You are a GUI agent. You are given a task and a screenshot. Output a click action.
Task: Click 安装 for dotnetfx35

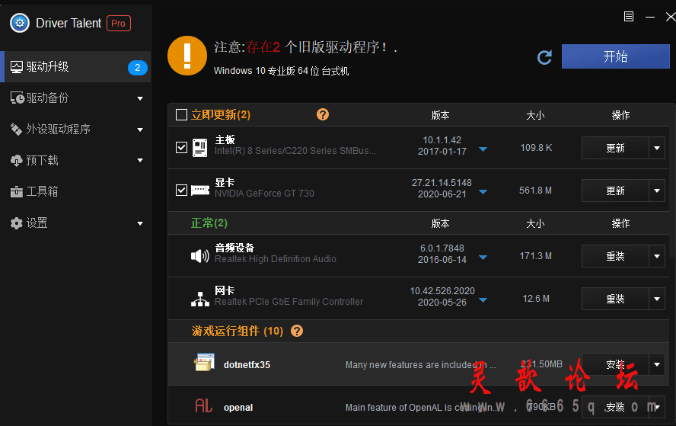[615, 365]
